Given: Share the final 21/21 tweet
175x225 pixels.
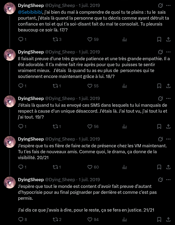Looking at the screenshot, I should 168,219.
